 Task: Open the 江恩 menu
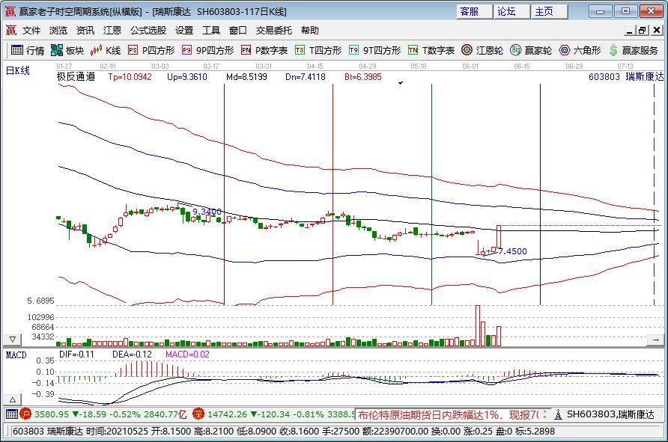click(112, 30)
